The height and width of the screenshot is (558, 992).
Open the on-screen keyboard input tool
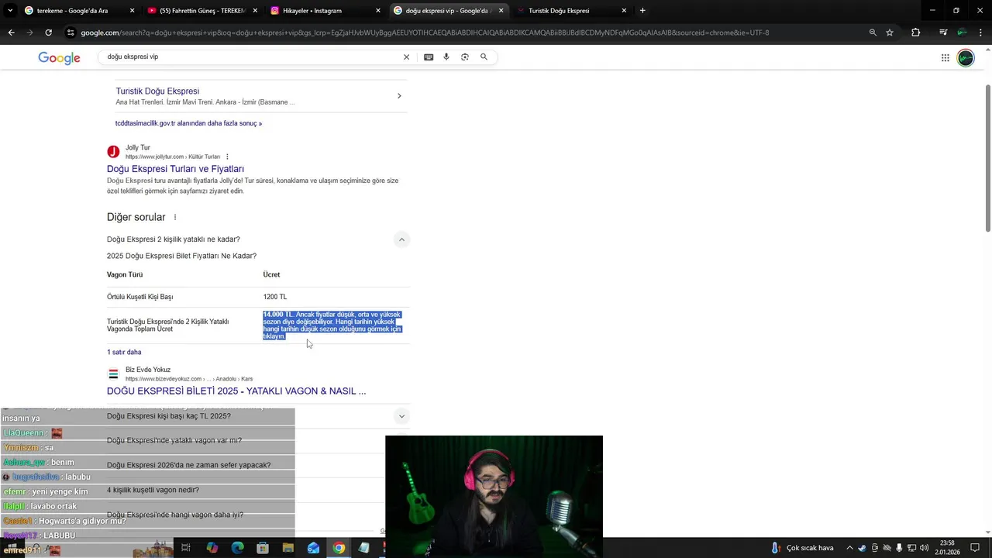pyautogui.click(x=429, y=57)
